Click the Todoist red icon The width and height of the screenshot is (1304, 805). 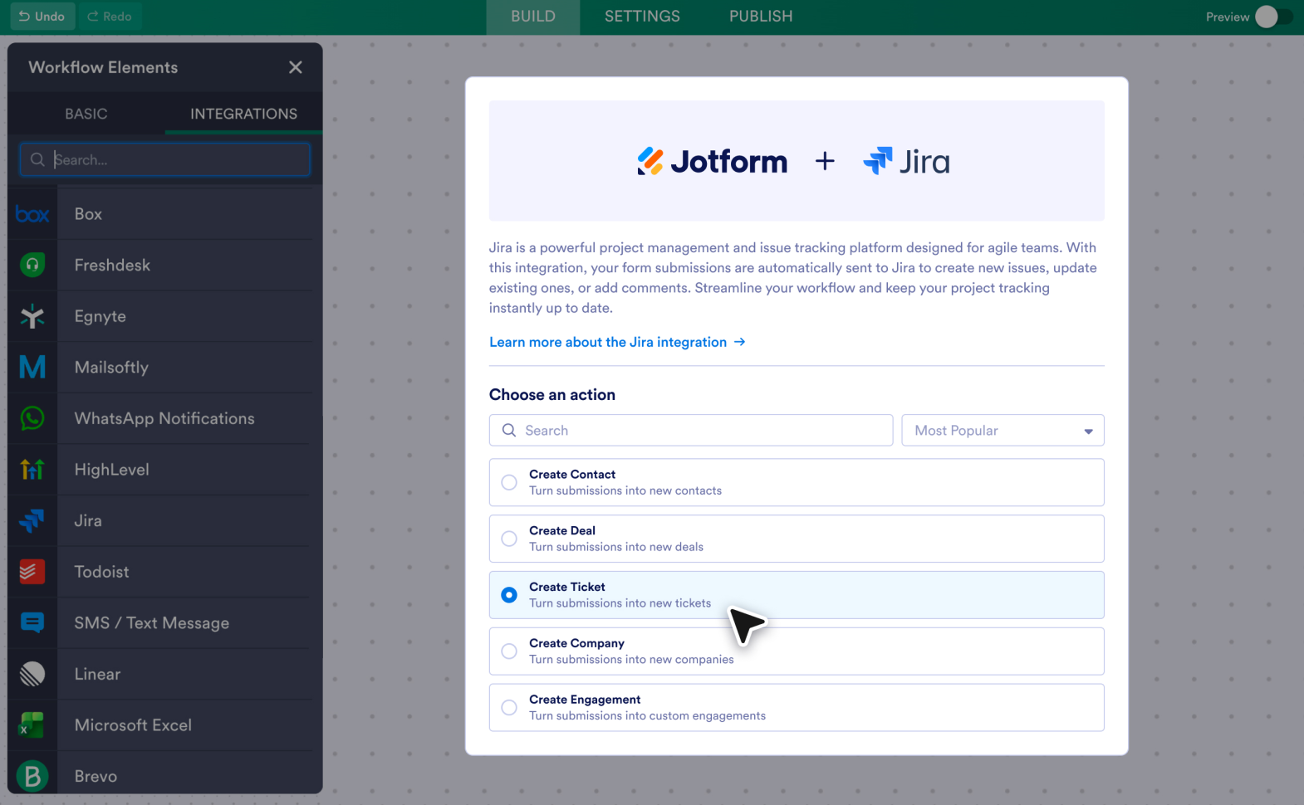tap(32, 572)
